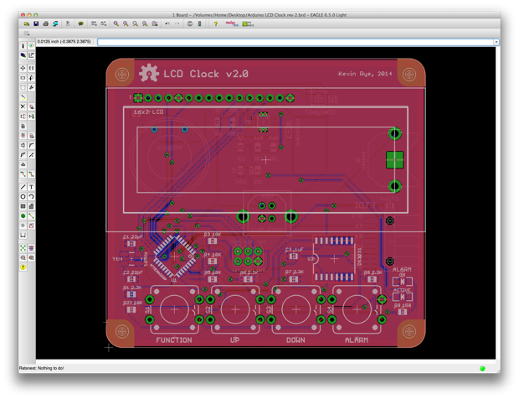Select the Rotate tool
Screen dimensions: 519x399
pyautogui.click(x=31, y=78)
